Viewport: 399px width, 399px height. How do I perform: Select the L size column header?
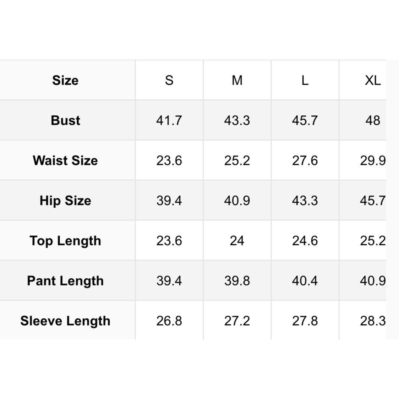tap(305, 81)
